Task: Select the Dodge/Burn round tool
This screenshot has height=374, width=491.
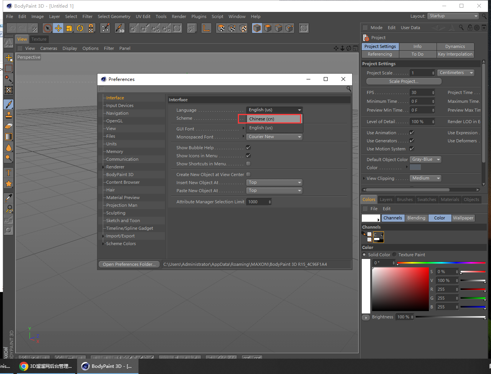Action: [8, 158]
